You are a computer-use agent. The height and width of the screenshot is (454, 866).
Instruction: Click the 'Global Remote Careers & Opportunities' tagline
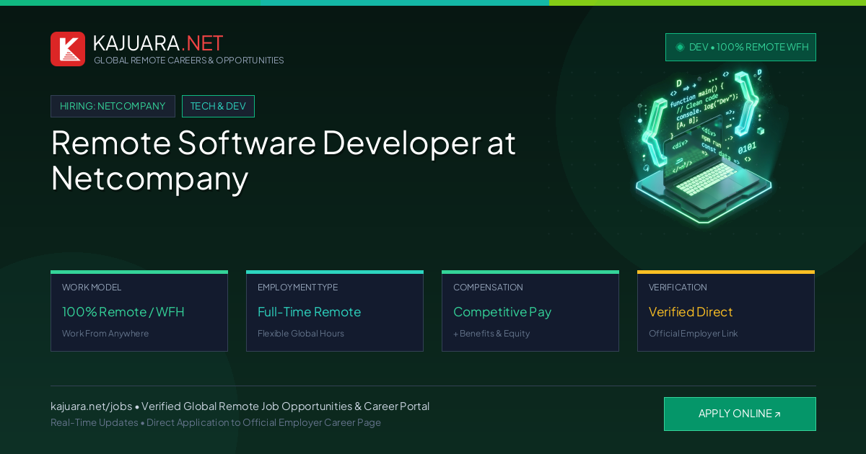189,61
